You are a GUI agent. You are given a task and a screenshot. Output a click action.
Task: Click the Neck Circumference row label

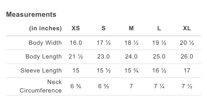(x=40, y=86)
